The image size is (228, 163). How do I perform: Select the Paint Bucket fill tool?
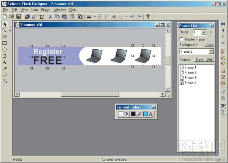[x=5, y=81]
